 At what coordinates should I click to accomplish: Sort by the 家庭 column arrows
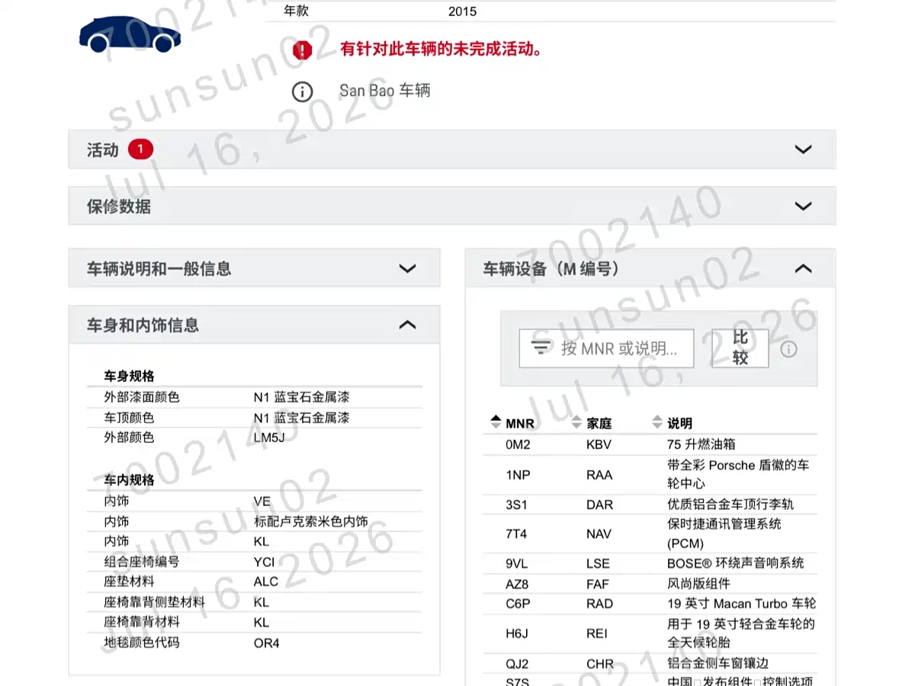point(576,423)
